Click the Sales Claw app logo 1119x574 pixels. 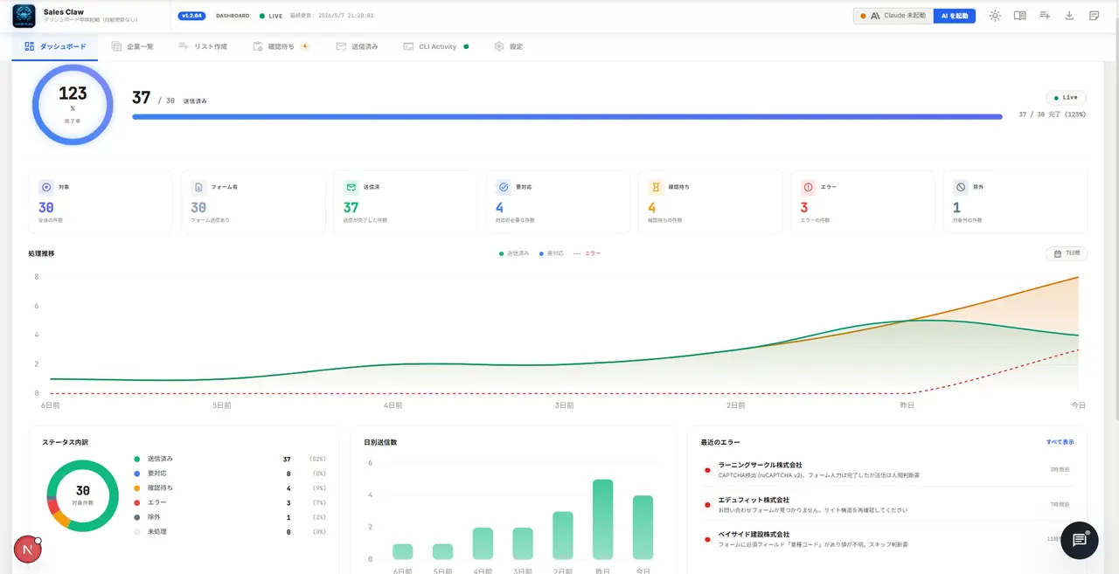point(24,16)
